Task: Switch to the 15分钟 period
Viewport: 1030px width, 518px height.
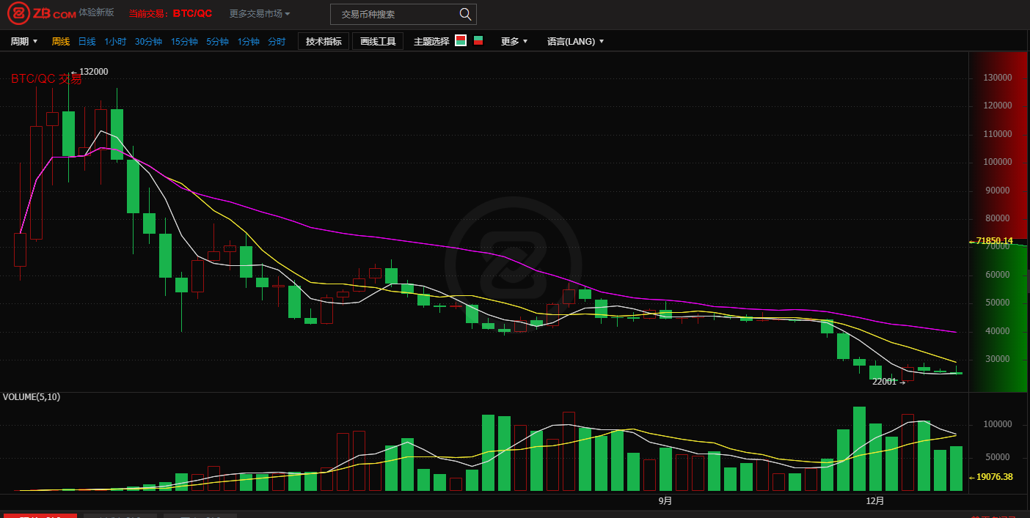Action: 184,42
